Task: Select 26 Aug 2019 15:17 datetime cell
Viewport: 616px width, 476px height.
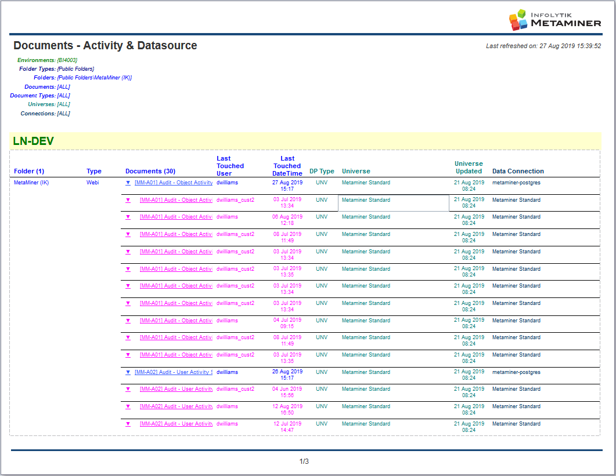Action: point(287,375)
